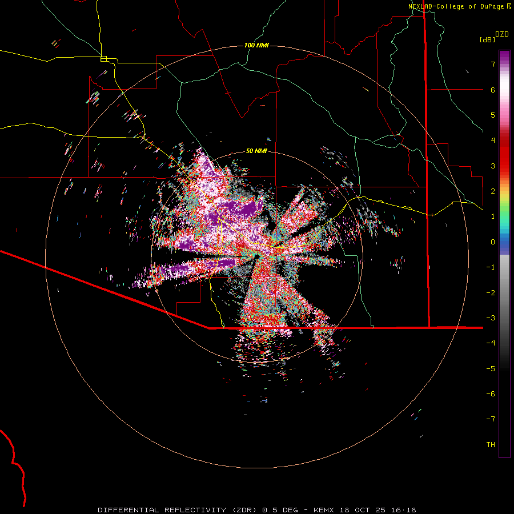
Task: Click the 4 value on the color scale
Action: [493, 140]
